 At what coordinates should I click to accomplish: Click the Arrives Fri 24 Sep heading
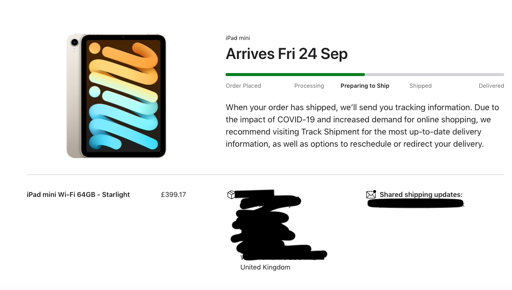286,54
